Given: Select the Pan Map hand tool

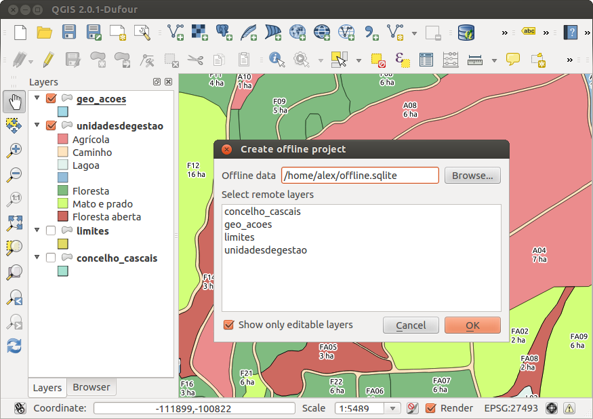Looking at the screenshot, I should 14,102.
